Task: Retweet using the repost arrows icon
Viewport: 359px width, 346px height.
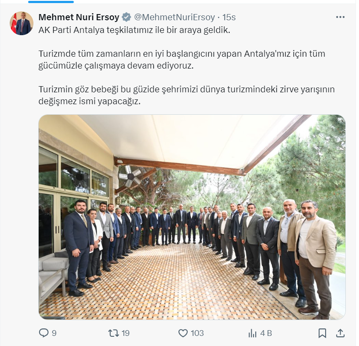Action: tap(113, 333)
